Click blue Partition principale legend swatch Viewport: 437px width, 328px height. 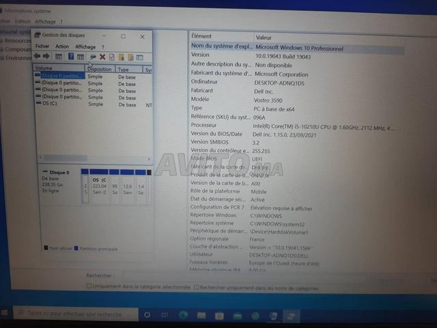pyautogui.click(x=76, y=248)
